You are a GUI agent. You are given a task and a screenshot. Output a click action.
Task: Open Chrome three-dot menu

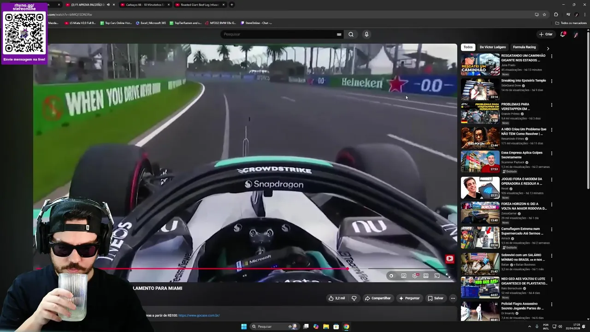tap(584, 14)
